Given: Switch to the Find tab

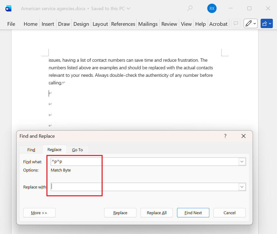Looking at the screenshot, I should point(31,149).
